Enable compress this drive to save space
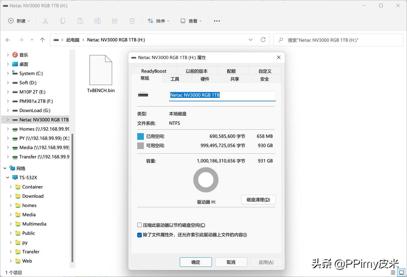This screenshot has height=277, width=407. (x=140, y=225)
